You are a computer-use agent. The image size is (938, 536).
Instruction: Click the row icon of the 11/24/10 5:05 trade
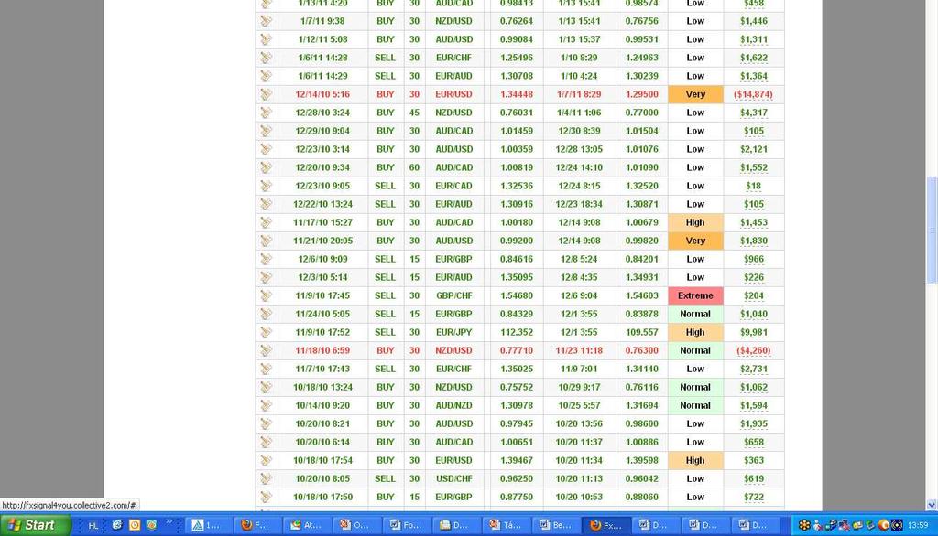coord(267,314)
